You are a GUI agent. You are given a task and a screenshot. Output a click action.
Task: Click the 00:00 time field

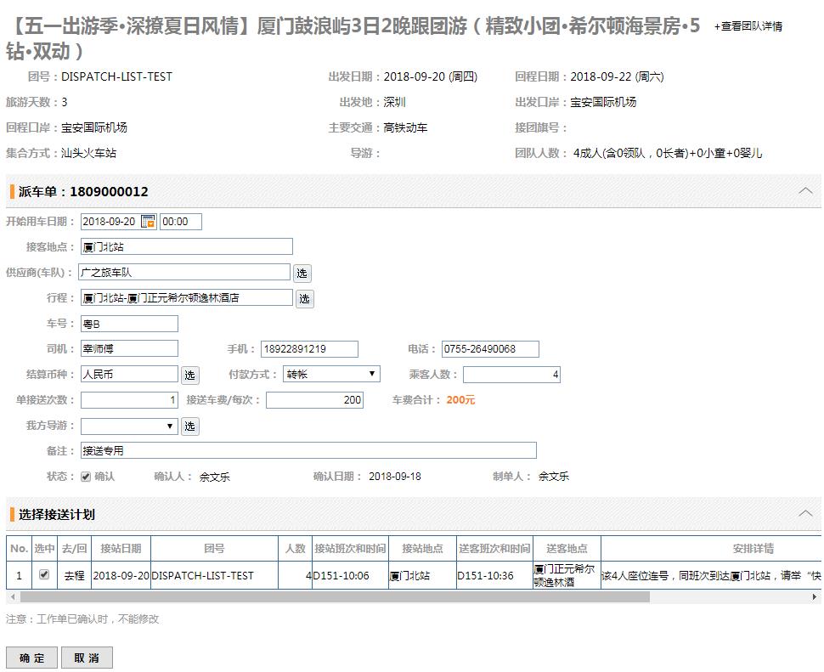[181, 222]
